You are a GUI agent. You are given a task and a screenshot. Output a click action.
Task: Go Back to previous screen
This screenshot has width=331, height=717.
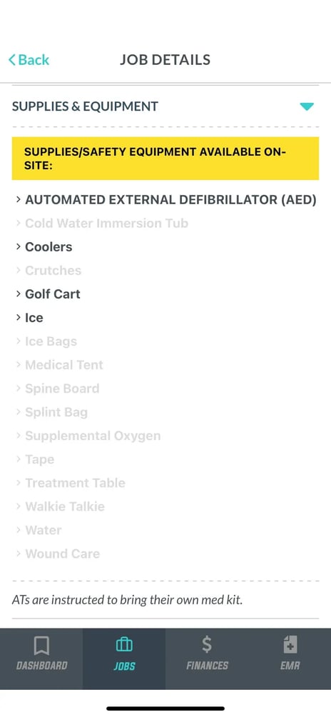[x=29, y=59]
